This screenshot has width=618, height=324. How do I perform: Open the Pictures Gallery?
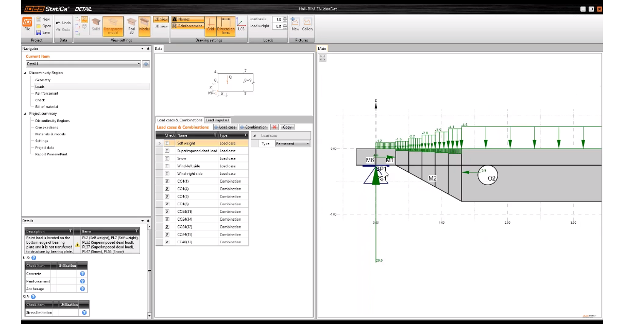pyautogui.click(x=307, y=24)
